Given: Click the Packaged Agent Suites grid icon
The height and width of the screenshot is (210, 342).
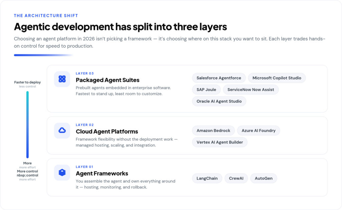Looking at the screenshot, I should (x=62, y=79).
